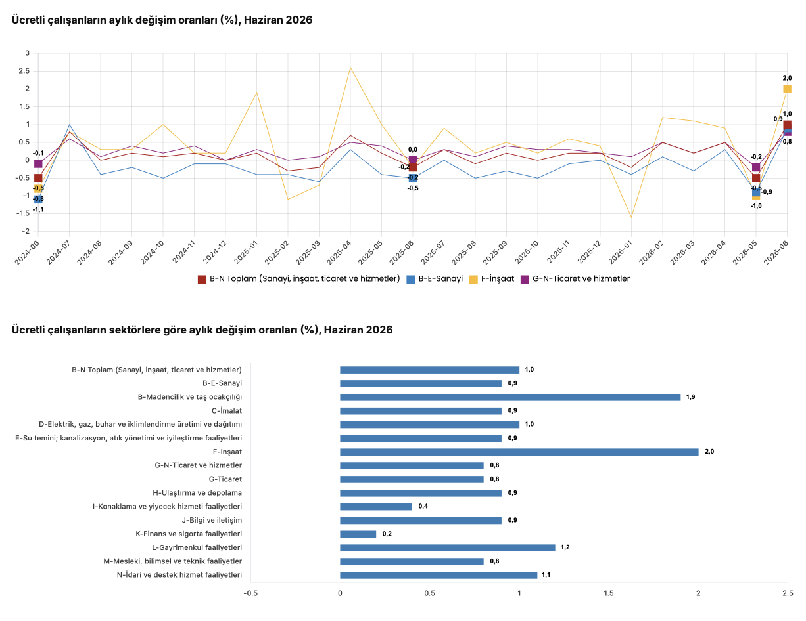The width and height of the screenshot is (806, 621).
Task: Click the B-N Toplam bar in sector chart
Action: click(x=429, y=370)
